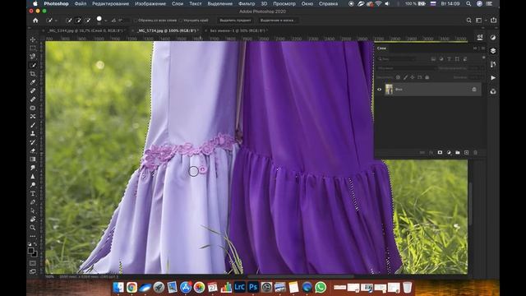Screen dimensions: 526x296
Task: Toggle layer filter on/off switch
Action: 483,58
